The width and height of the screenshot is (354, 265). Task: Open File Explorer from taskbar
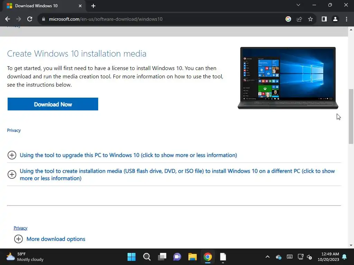tap(192, 257)
